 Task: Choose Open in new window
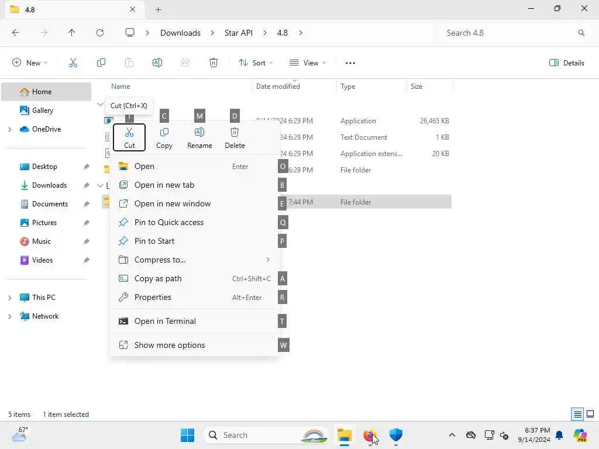pos(195,203)
